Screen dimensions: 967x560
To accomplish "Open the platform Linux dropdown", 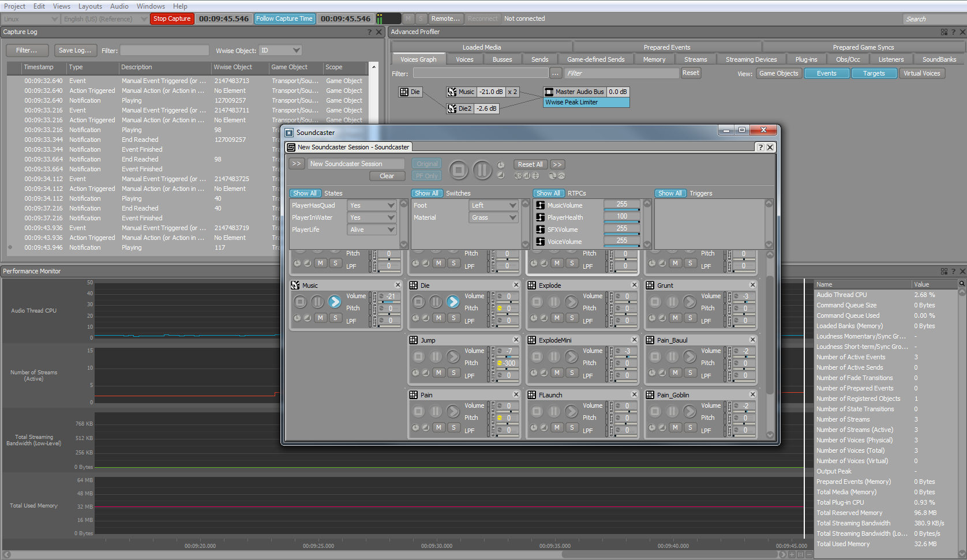I will tap(31, 19).
